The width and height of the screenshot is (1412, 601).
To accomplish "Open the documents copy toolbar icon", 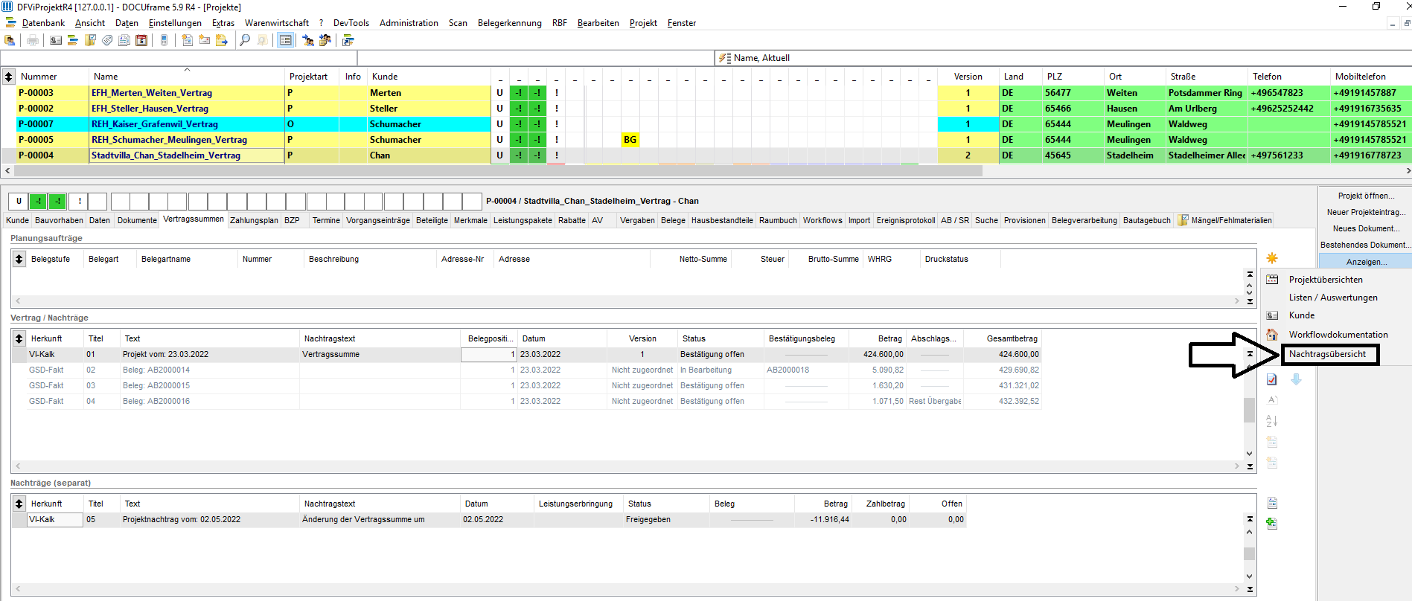I will 124,40.
